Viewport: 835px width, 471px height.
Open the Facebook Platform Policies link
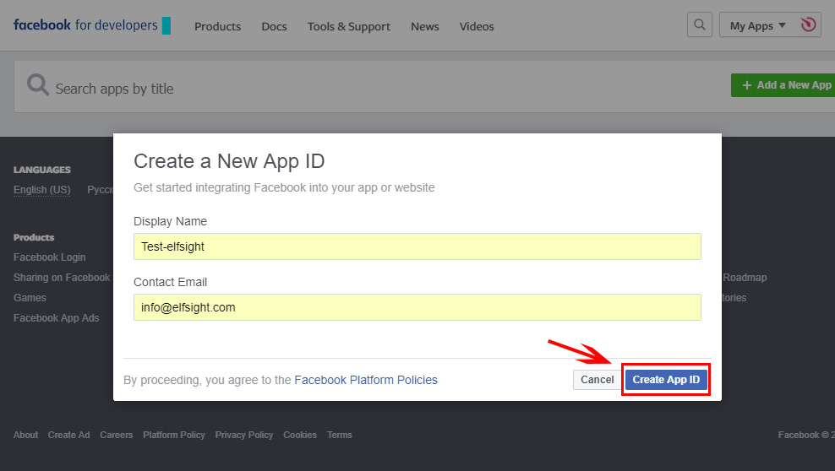[x=366, y=380]
